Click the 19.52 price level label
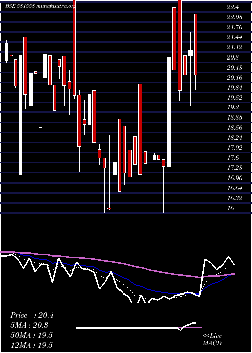 235,97
